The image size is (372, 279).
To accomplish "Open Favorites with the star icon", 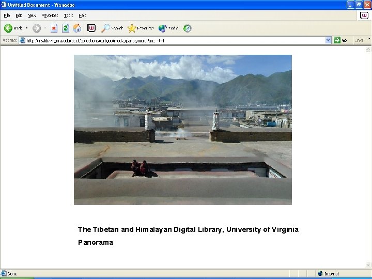I will 141,28.
